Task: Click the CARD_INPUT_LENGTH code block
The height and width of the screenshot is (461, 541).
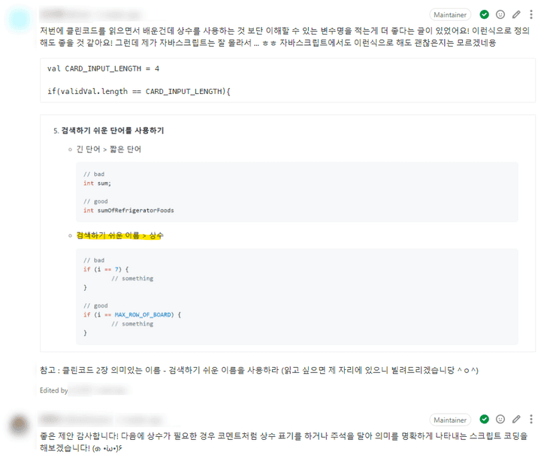Action: click(x=288, y=80)
